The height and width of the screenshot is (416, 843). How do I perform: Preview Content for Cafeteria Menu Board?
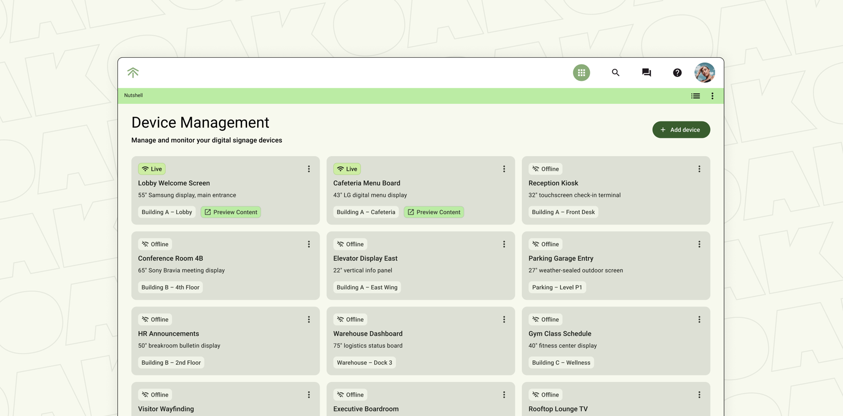(x=434, y=212)
